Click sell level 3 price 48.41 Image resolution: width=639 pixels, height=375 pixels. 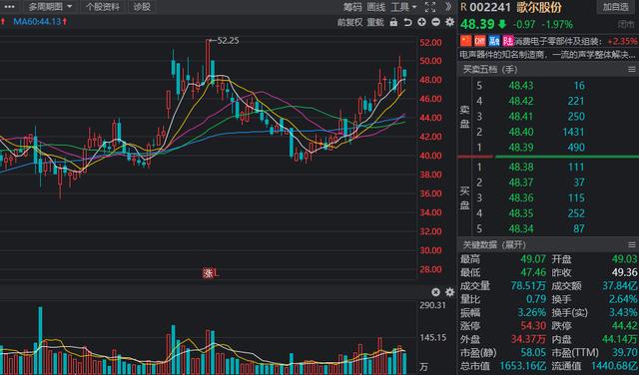point(521,117)
